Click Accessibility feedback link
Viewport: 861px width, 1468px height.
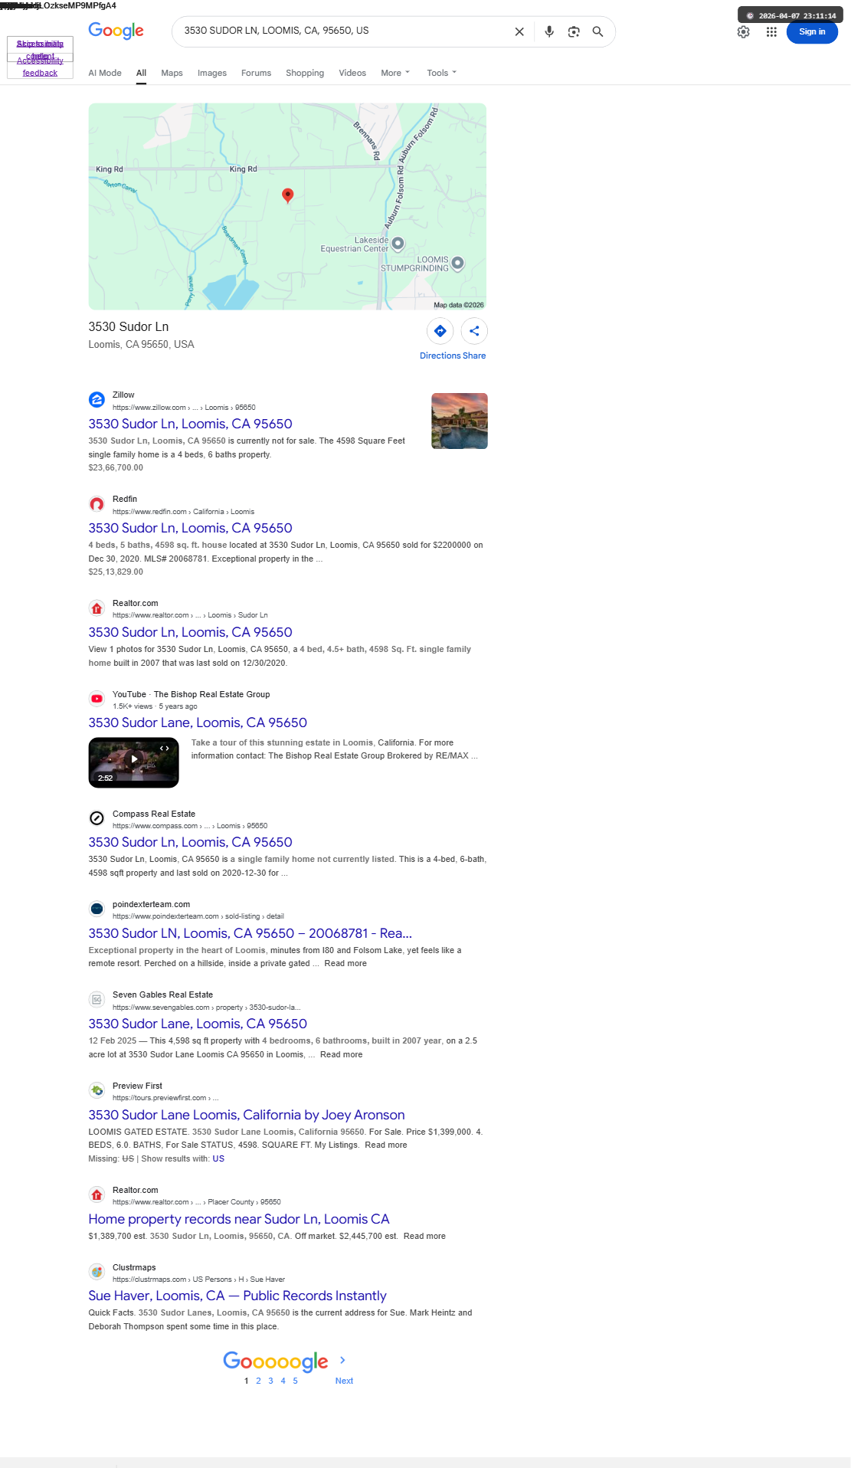click(x=40, y=67)
